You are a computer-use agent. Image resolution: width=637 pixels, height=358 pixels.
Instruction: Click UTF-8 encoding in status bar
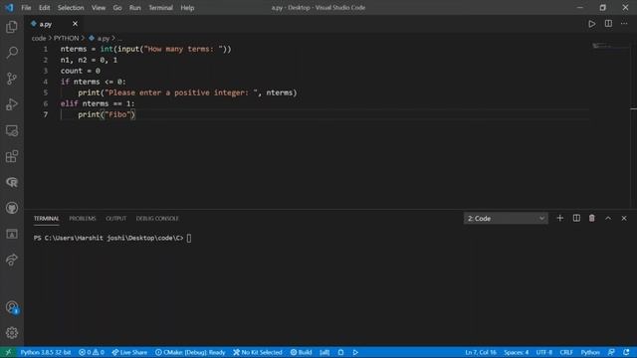[x=544, y=352]
